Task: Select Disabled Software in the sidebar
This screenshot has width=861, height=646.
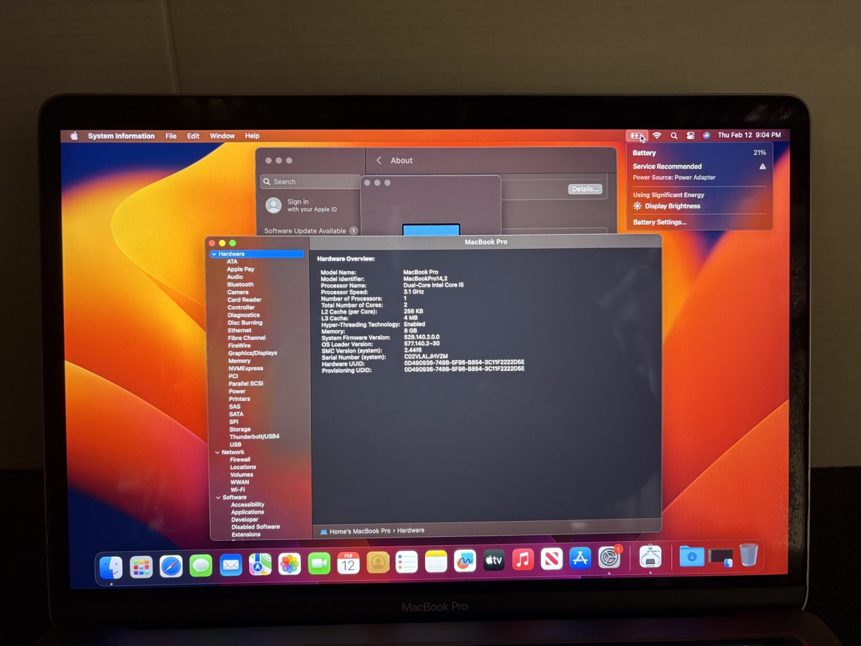Action: [256, 527]
